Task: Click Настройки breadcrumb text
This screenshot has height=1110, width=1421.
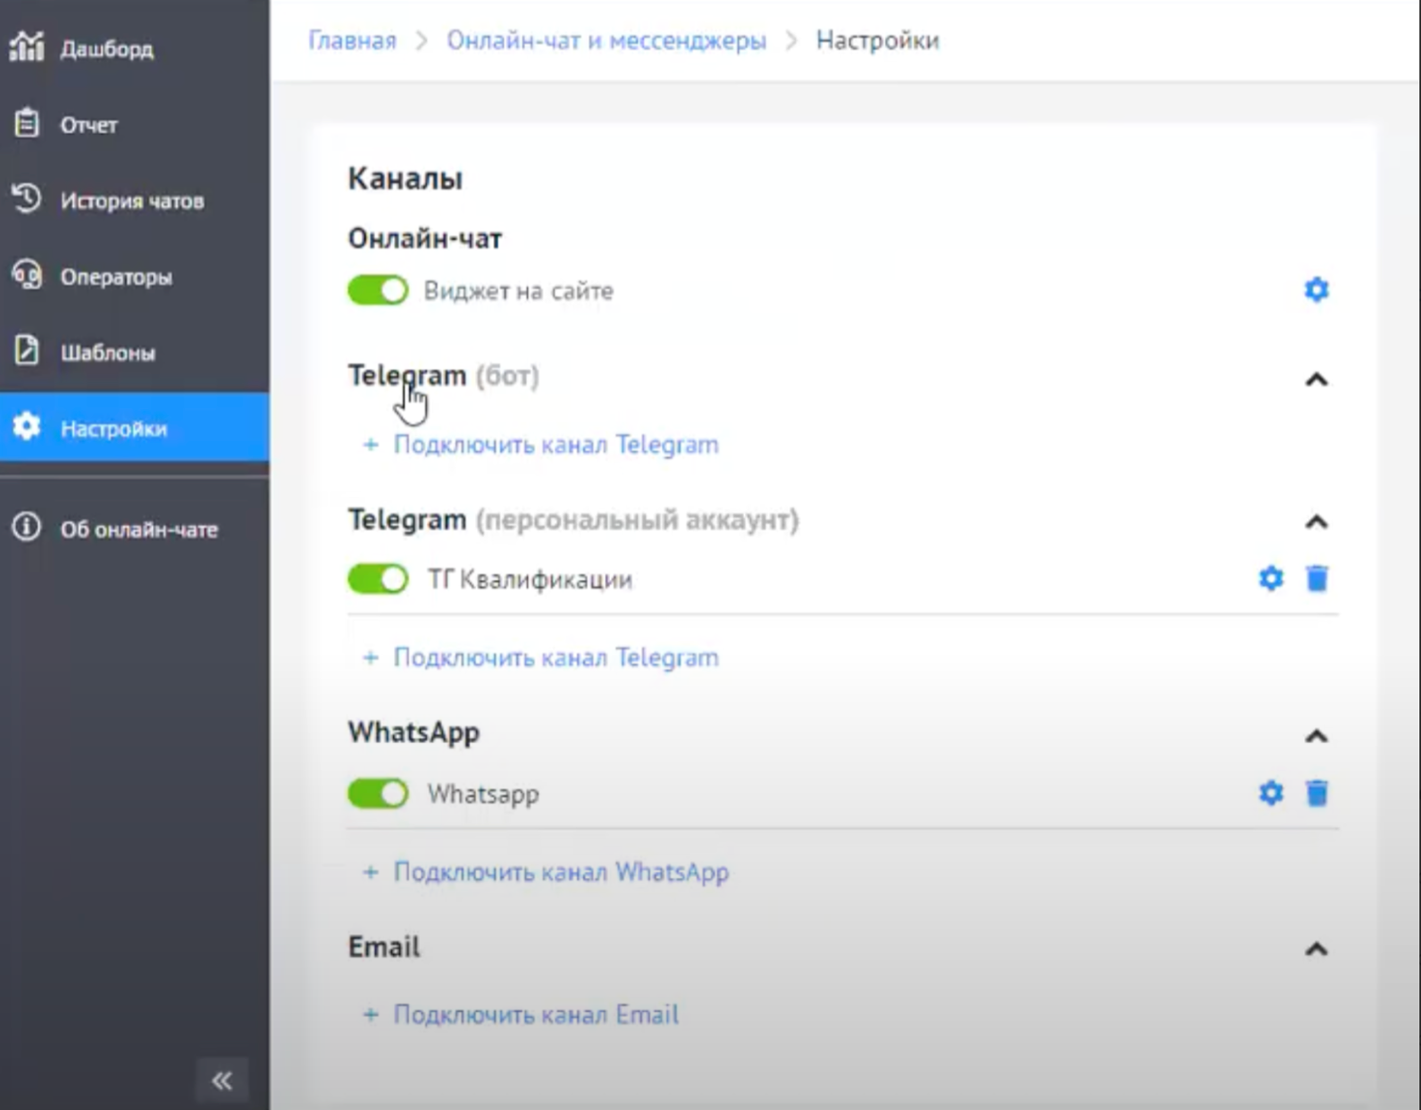Action: (877, 40)
